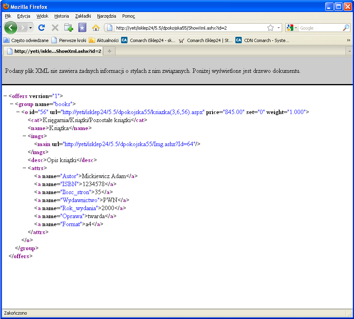Open the list all tabs dropdown
The image size is (354, 319).
(350, 51)
